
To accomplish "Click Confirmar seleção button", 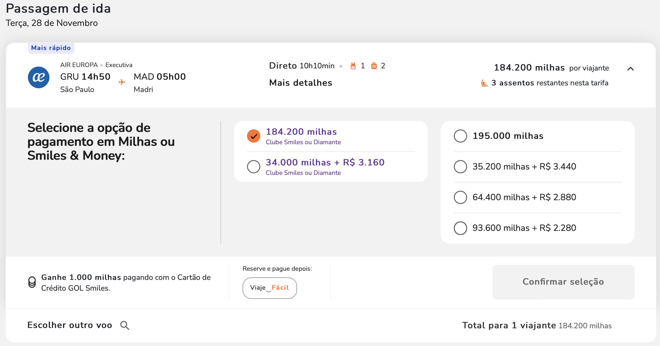I will point(563,282).
